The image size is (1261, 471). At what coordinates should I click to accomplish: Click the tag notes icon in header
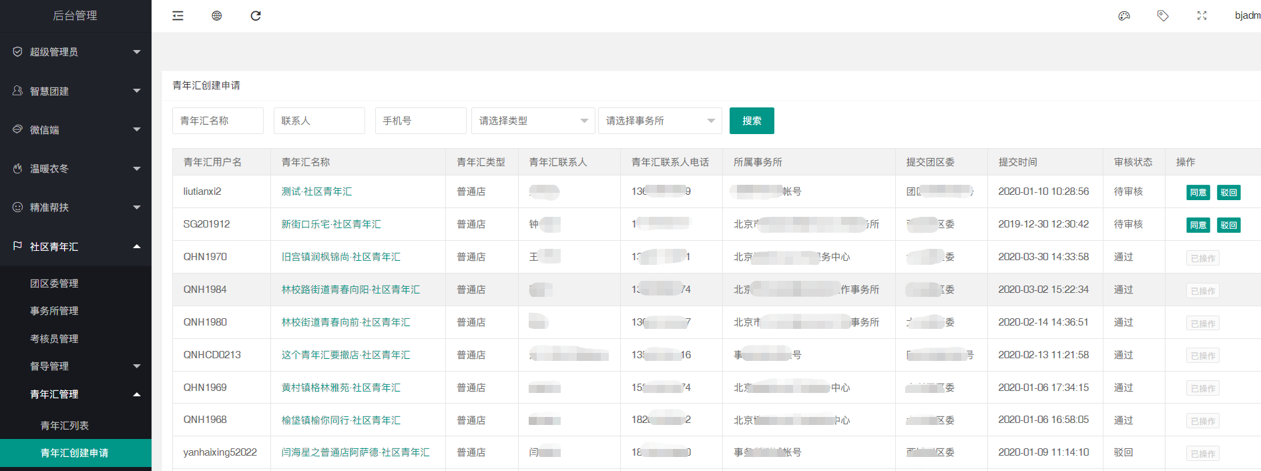(1163, 16)
